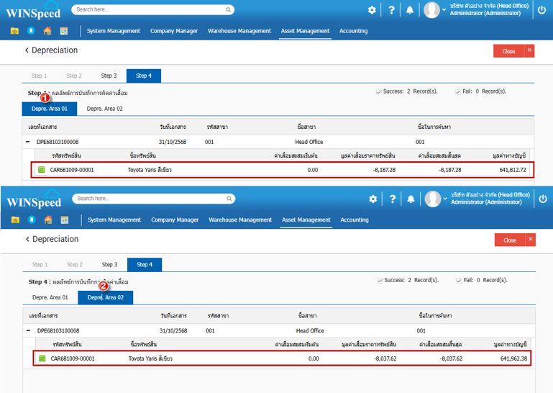The width and height of the screenshot is (553, 393).
Task: Click the power logout icon in the lower window
Action: tap(542, 199)
